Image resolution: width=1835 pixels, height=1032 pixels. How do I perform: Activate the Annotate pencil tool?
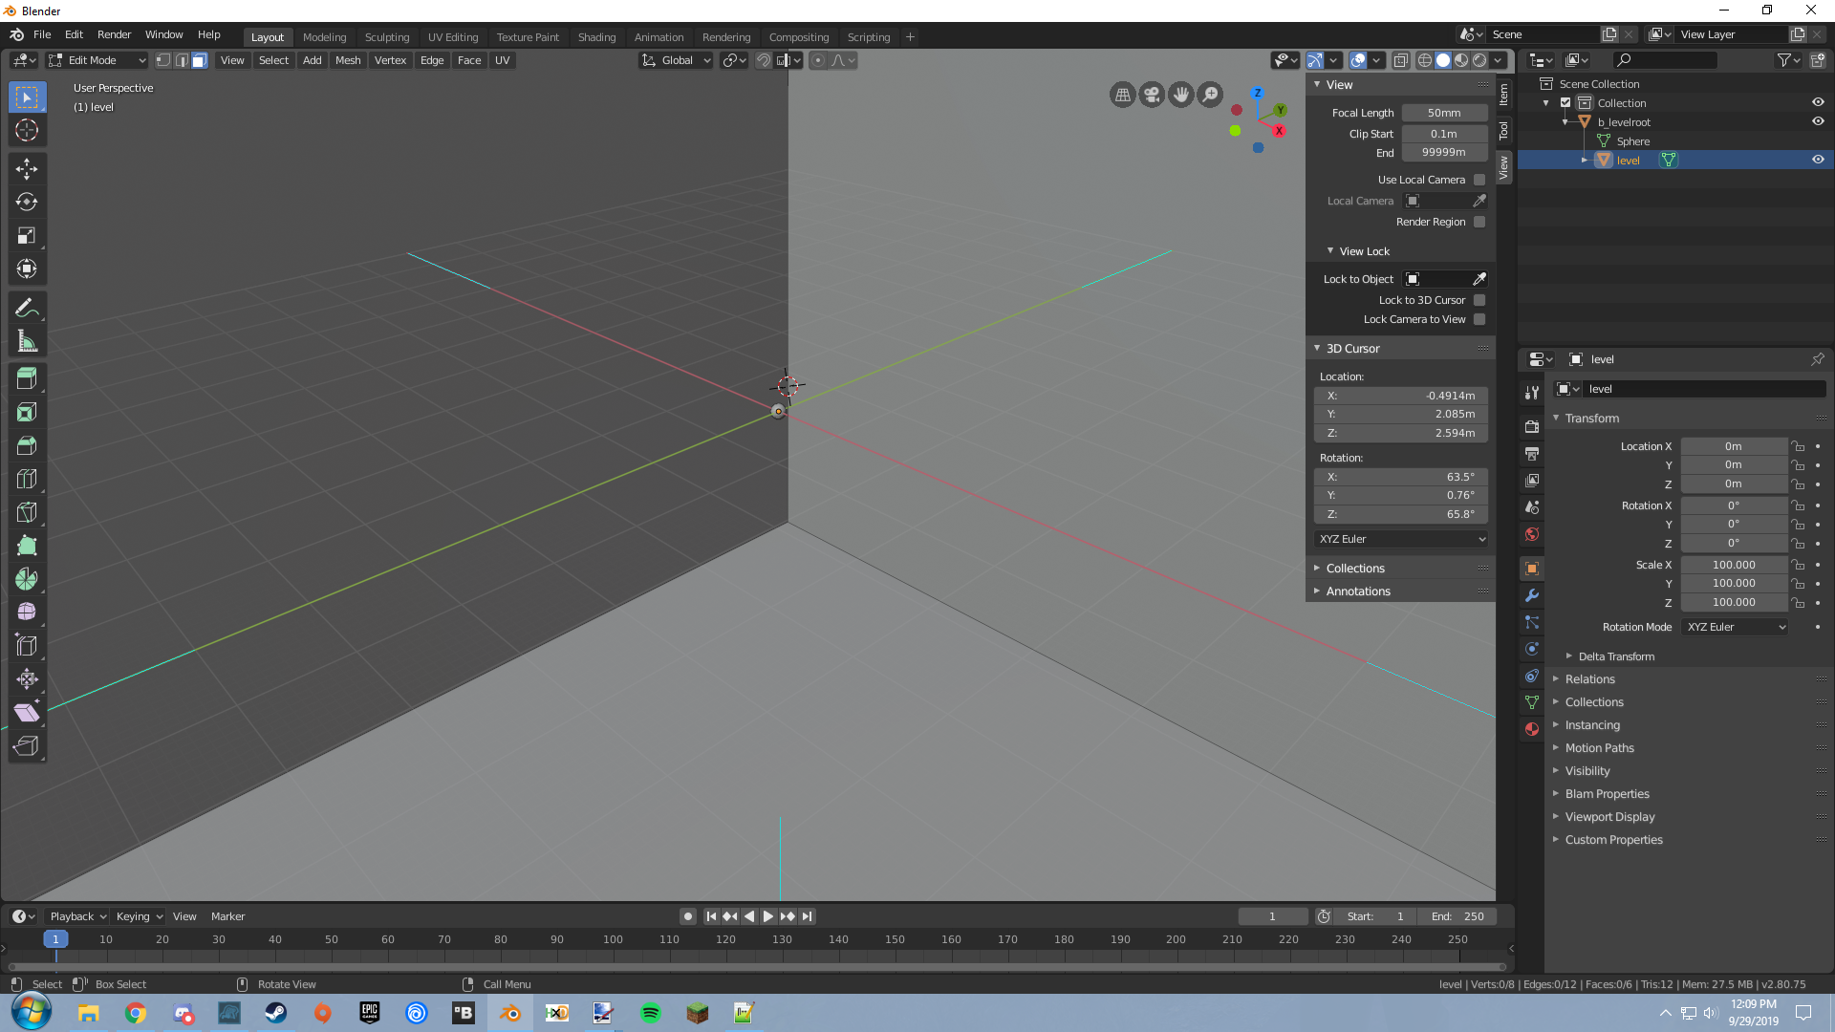tap(27, 308)
